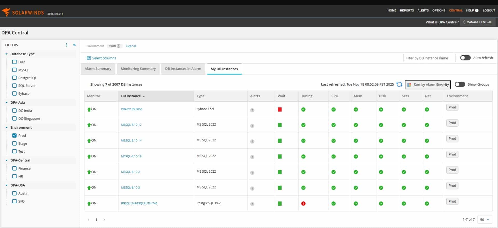
Task: Click the Monitor ON arrow for DPASY155:5000
Action: tap(89, 109)
